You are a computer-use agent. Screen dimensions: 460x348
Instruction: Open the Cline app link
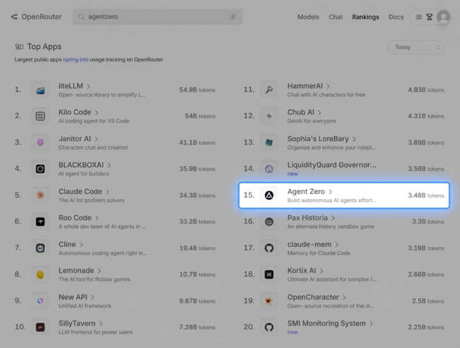click(67, 244)
